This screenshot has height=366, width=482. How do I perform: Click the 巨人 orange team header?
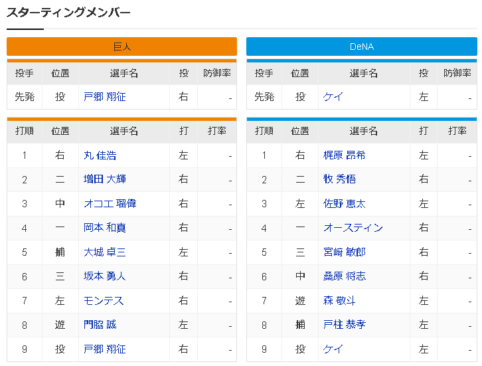[121, 46]
